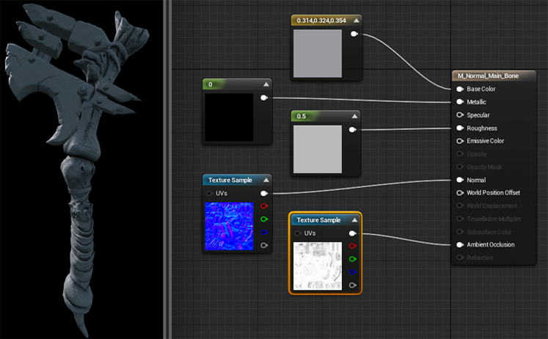Click the Base Color input label
The height and width of the screenshot is (339, 548).
pos(481,89)
